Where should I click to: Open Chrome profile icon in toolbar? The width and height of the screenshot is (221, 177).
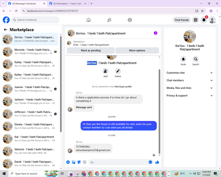pyautogui.click(x=211, y=11)
